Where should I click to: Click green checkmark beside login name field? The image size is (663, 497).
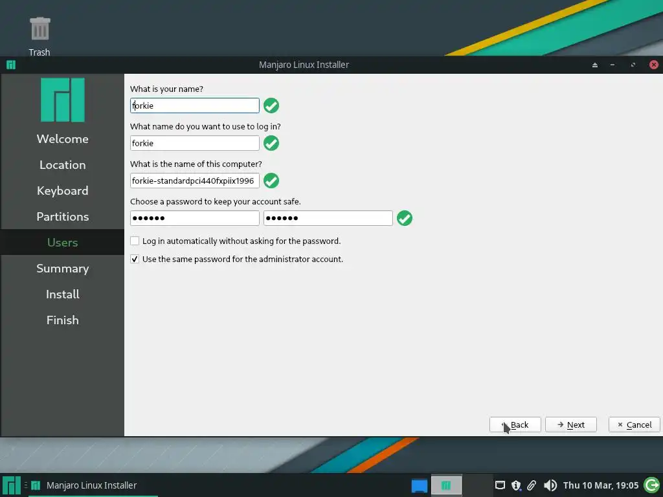pyautogui.click(x=271, y=143)
